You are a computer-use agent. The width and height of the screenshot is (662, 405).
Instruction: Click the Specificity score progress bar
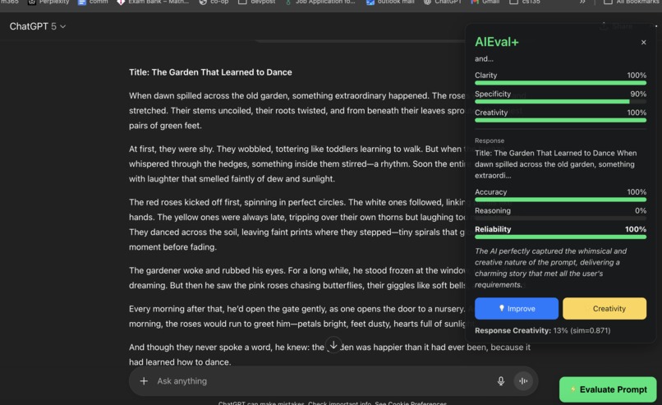click(560, 102)
